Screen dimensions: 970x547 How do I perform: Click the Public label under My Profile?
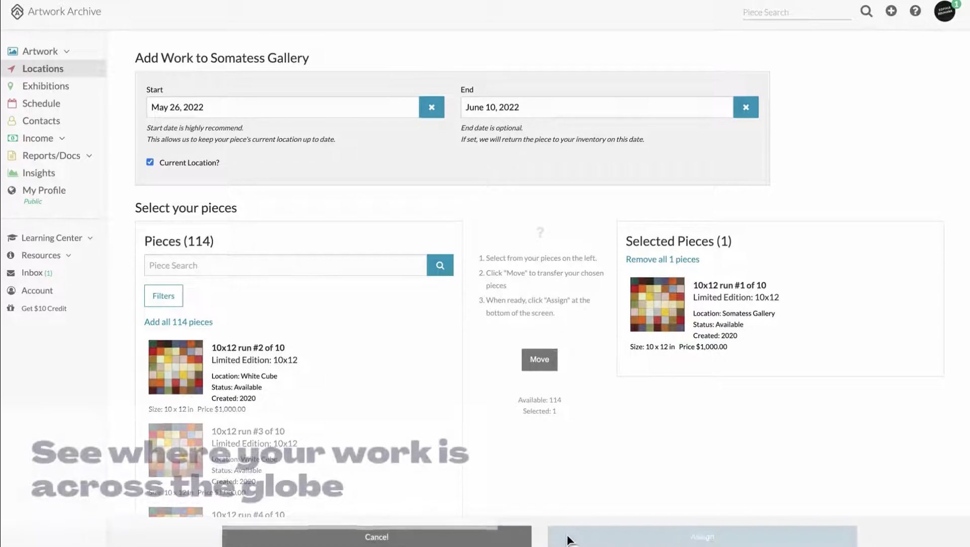point(33,202)
